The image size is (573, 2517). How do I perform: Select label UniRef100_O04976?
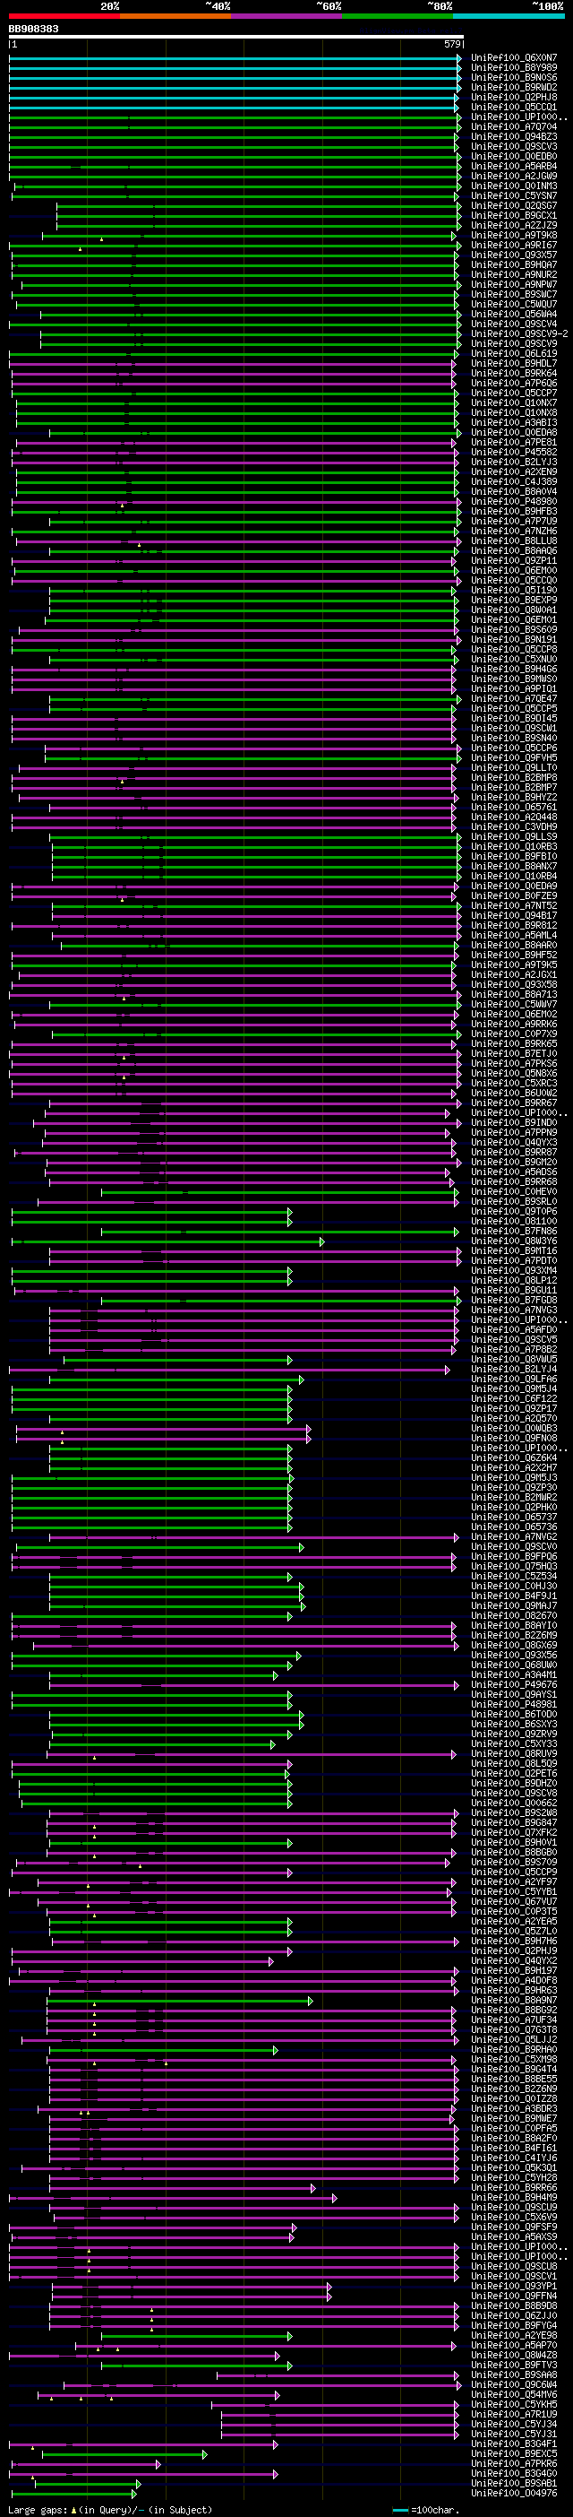[x=515, y=2494]
